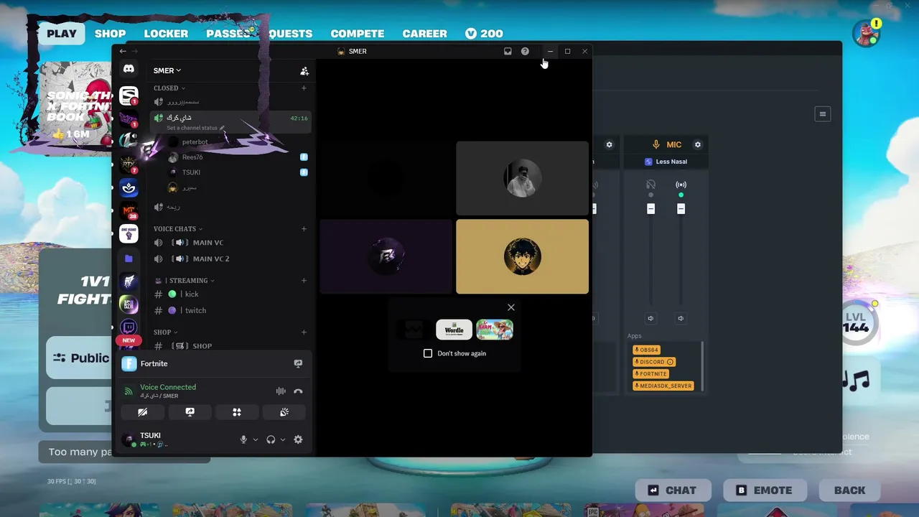This screenshot has height=517, width=919.
Task: Click the DISCORD app tag in mixer
Action: tap(653, 362)
